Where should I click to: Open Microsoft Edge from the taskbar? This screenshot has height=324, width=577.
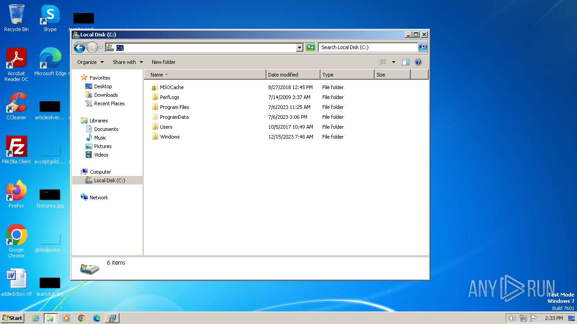(97, 318)
